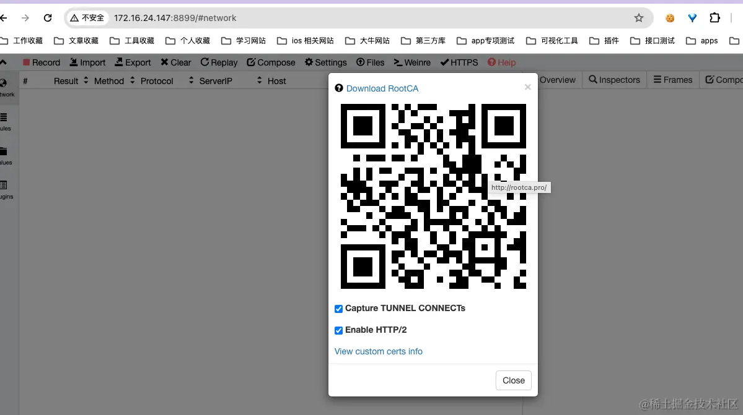Open the Export option
Viewport: 743px width, 415px height.
(133, 62)
